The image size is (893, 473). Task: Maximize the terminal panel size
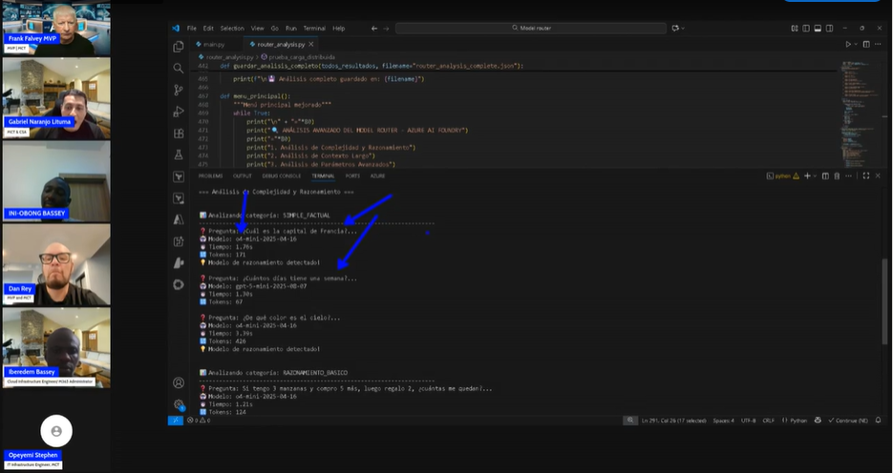(865, 176)
